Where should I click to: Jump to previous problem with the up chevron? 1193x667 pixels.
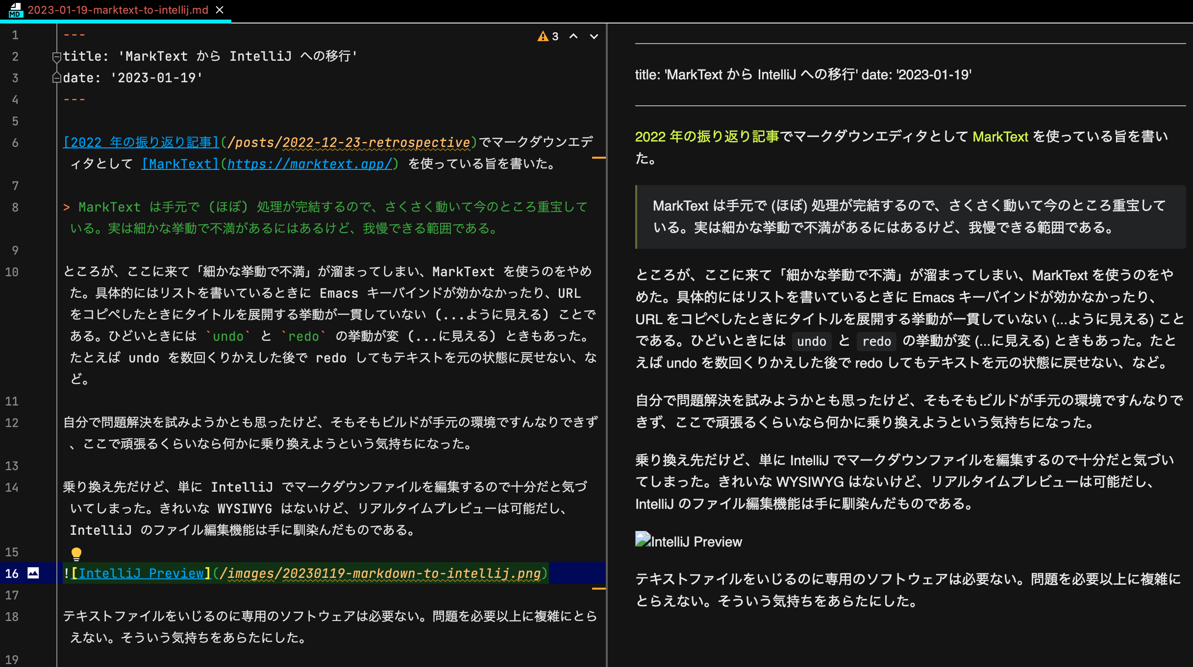coord(573,36)
